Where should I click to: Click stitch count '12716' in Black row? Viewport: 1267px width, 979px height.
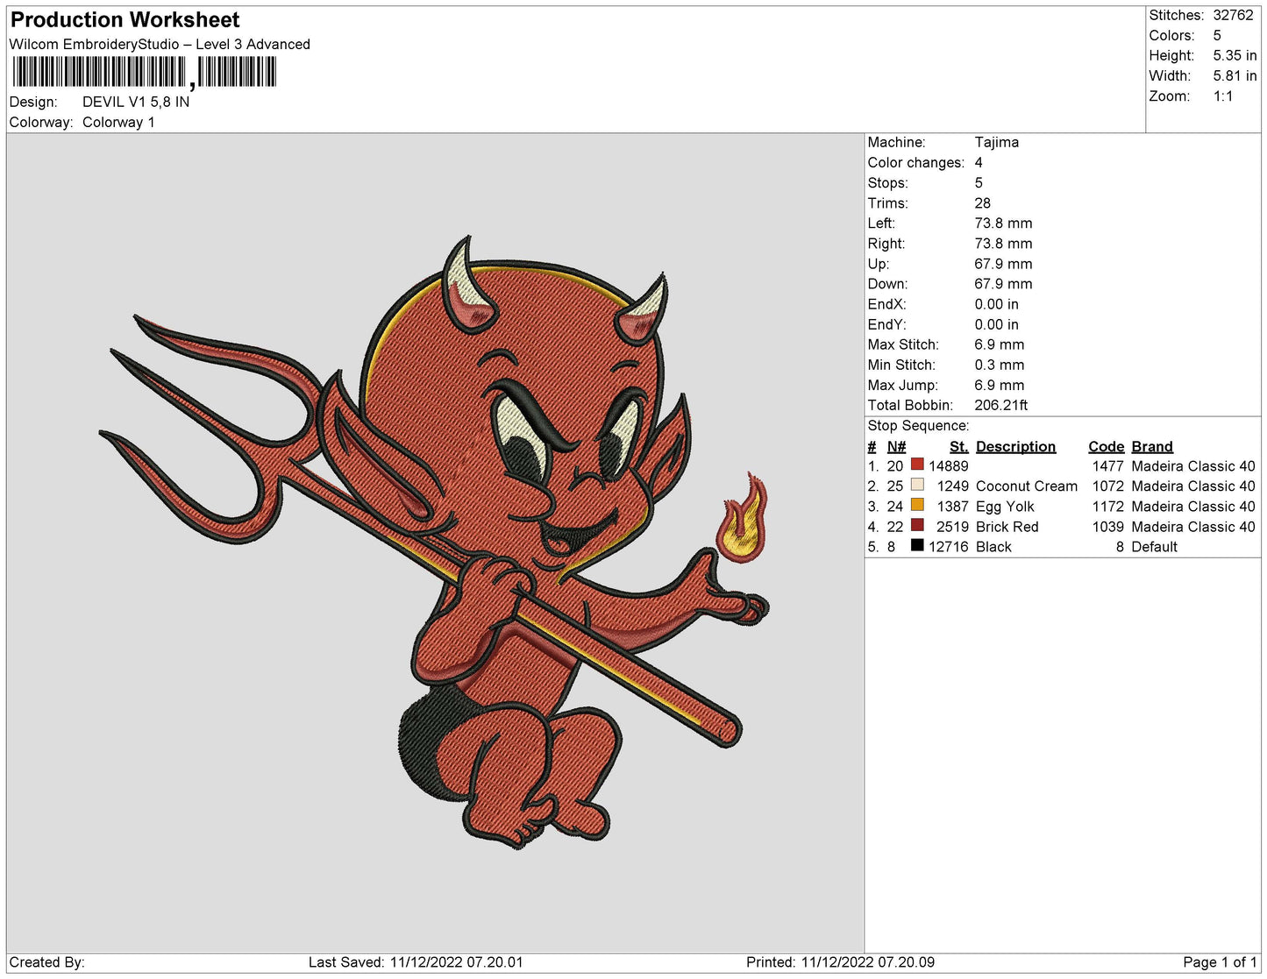948,547
